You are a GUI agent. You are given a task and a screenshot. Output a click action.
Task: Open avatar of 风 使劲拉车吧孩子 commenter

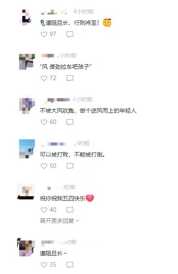[x=27, y=62]
